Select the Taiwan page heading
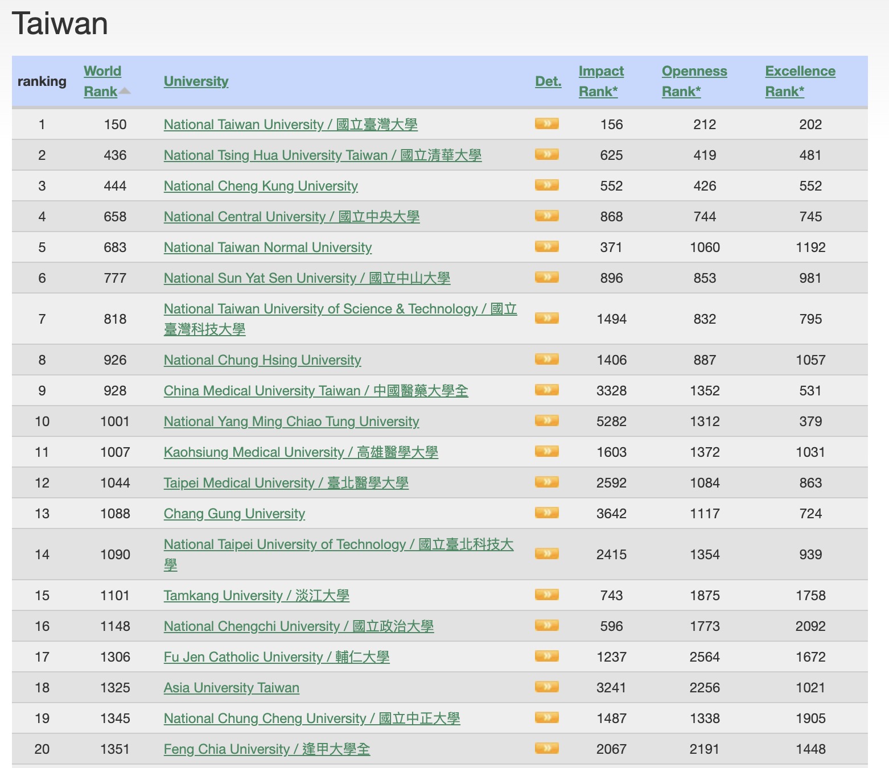 tap(60, 24)
